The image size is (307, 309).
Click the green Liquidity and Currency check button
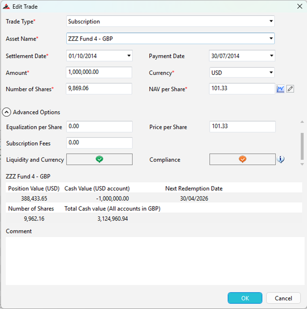pos(99,159)
